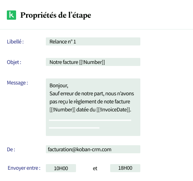193x181 pixels.
Task: Open the 18H00 end time field
Action: (125, 168)
